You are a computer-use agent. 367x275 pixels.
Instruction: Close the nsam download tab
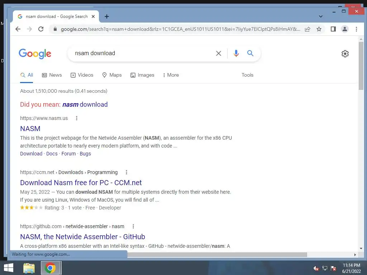(93, 16)
